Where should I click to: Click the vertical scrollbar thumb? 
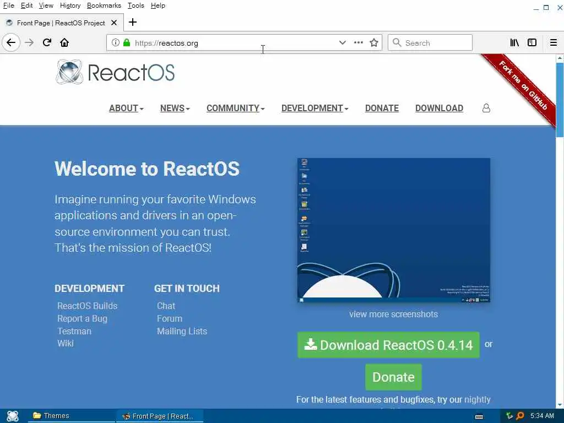click(560, 100)
